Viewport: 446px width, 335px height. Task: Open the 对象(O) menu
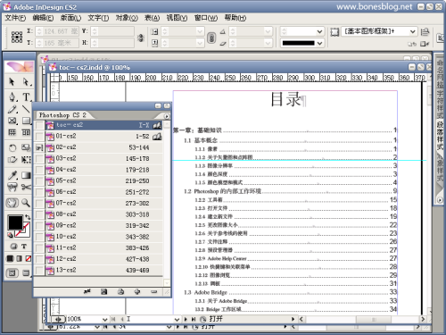127,18
